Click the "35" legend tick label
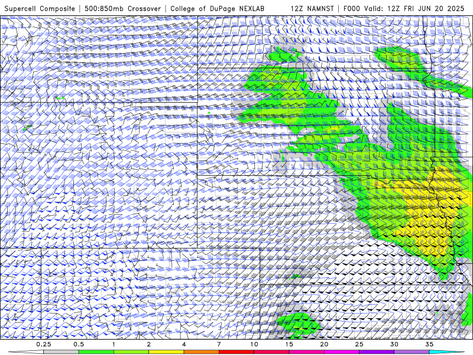 429,344
